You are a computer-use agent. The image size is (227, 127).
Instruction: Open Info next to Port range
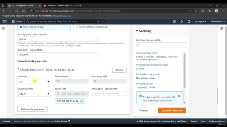pos(105,77)
